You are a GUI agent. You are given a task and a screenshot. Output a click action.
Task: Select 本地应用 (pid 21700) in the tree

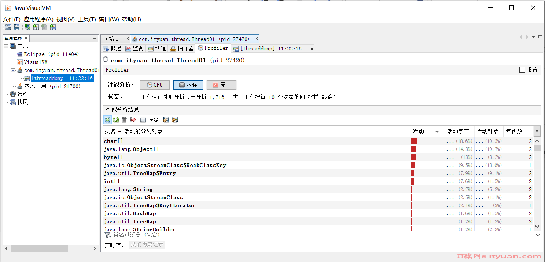[52, 86]
